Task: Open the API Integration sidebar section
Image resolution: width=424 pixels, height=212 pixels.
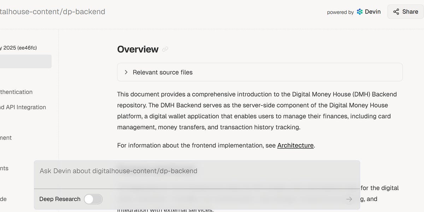Action: click(23, 107)
